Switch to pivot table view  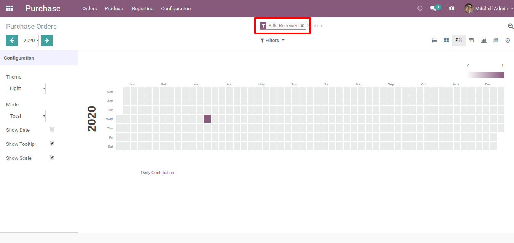coord(471,40)
